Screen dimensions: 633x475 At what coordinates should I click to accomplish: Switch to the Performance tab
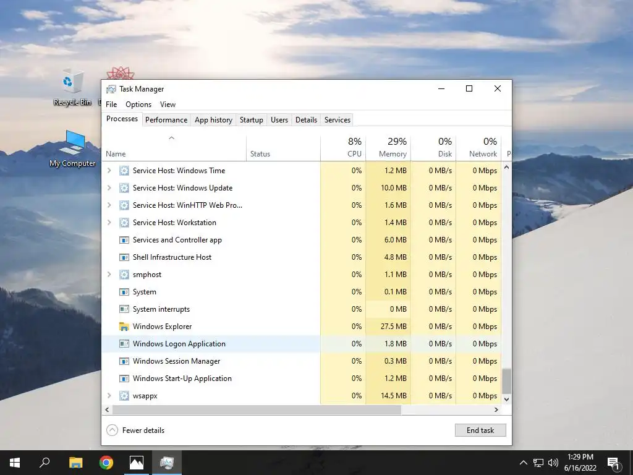pyautogui.click(x=166, y=120)
